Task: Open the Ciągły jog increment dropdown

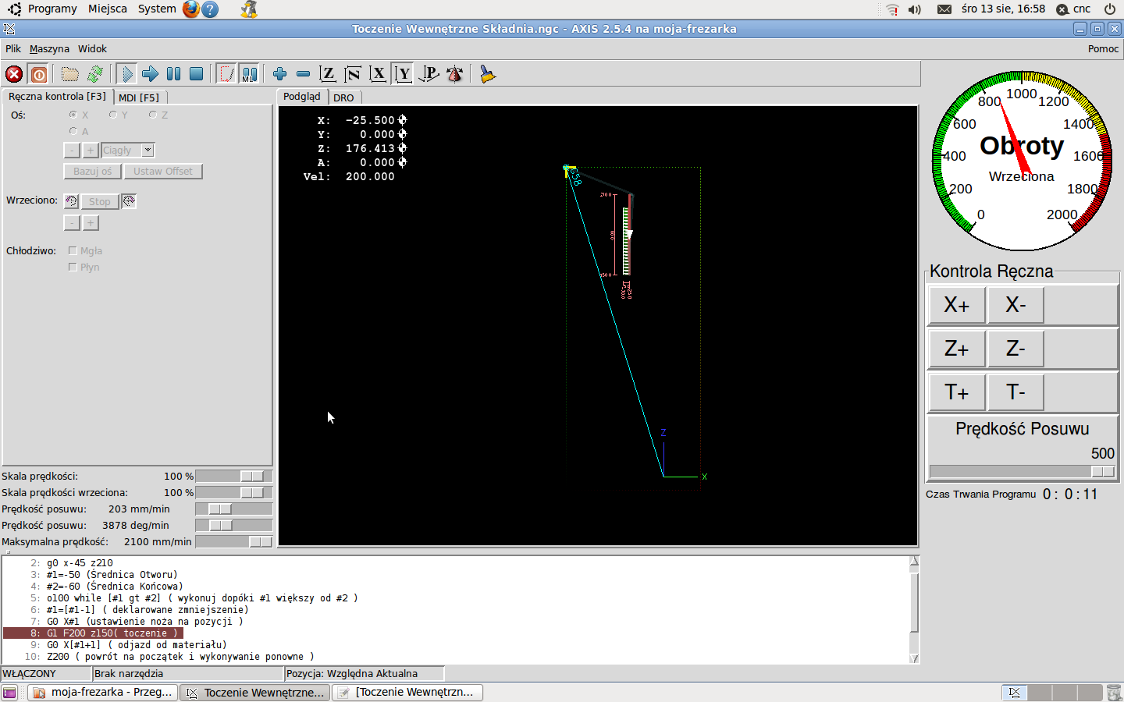Action: click(x=148, y=150)
